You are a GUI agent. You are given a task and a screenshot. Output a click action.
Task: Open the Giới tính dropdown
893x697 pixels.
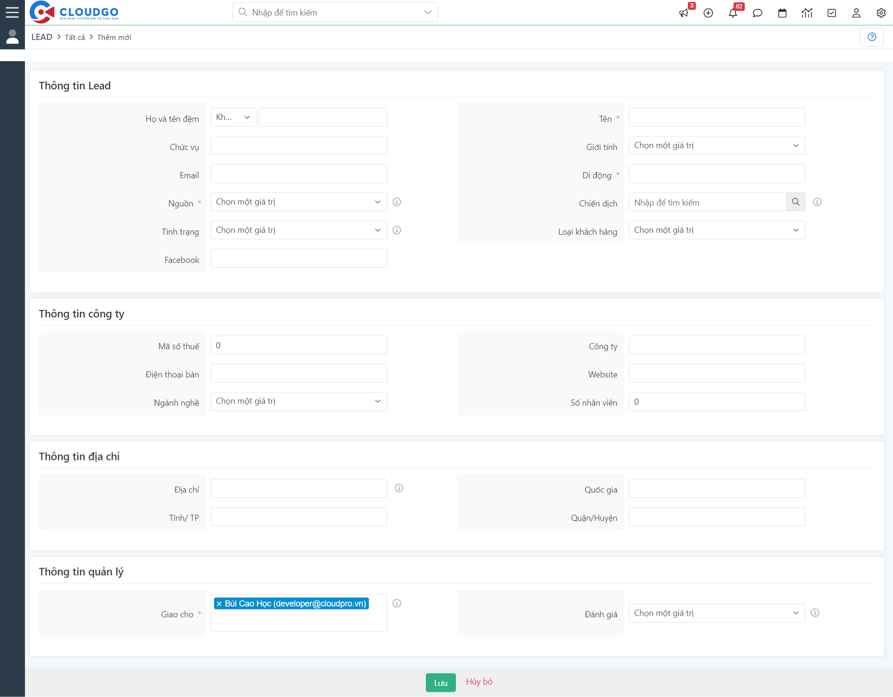[717, 145]
